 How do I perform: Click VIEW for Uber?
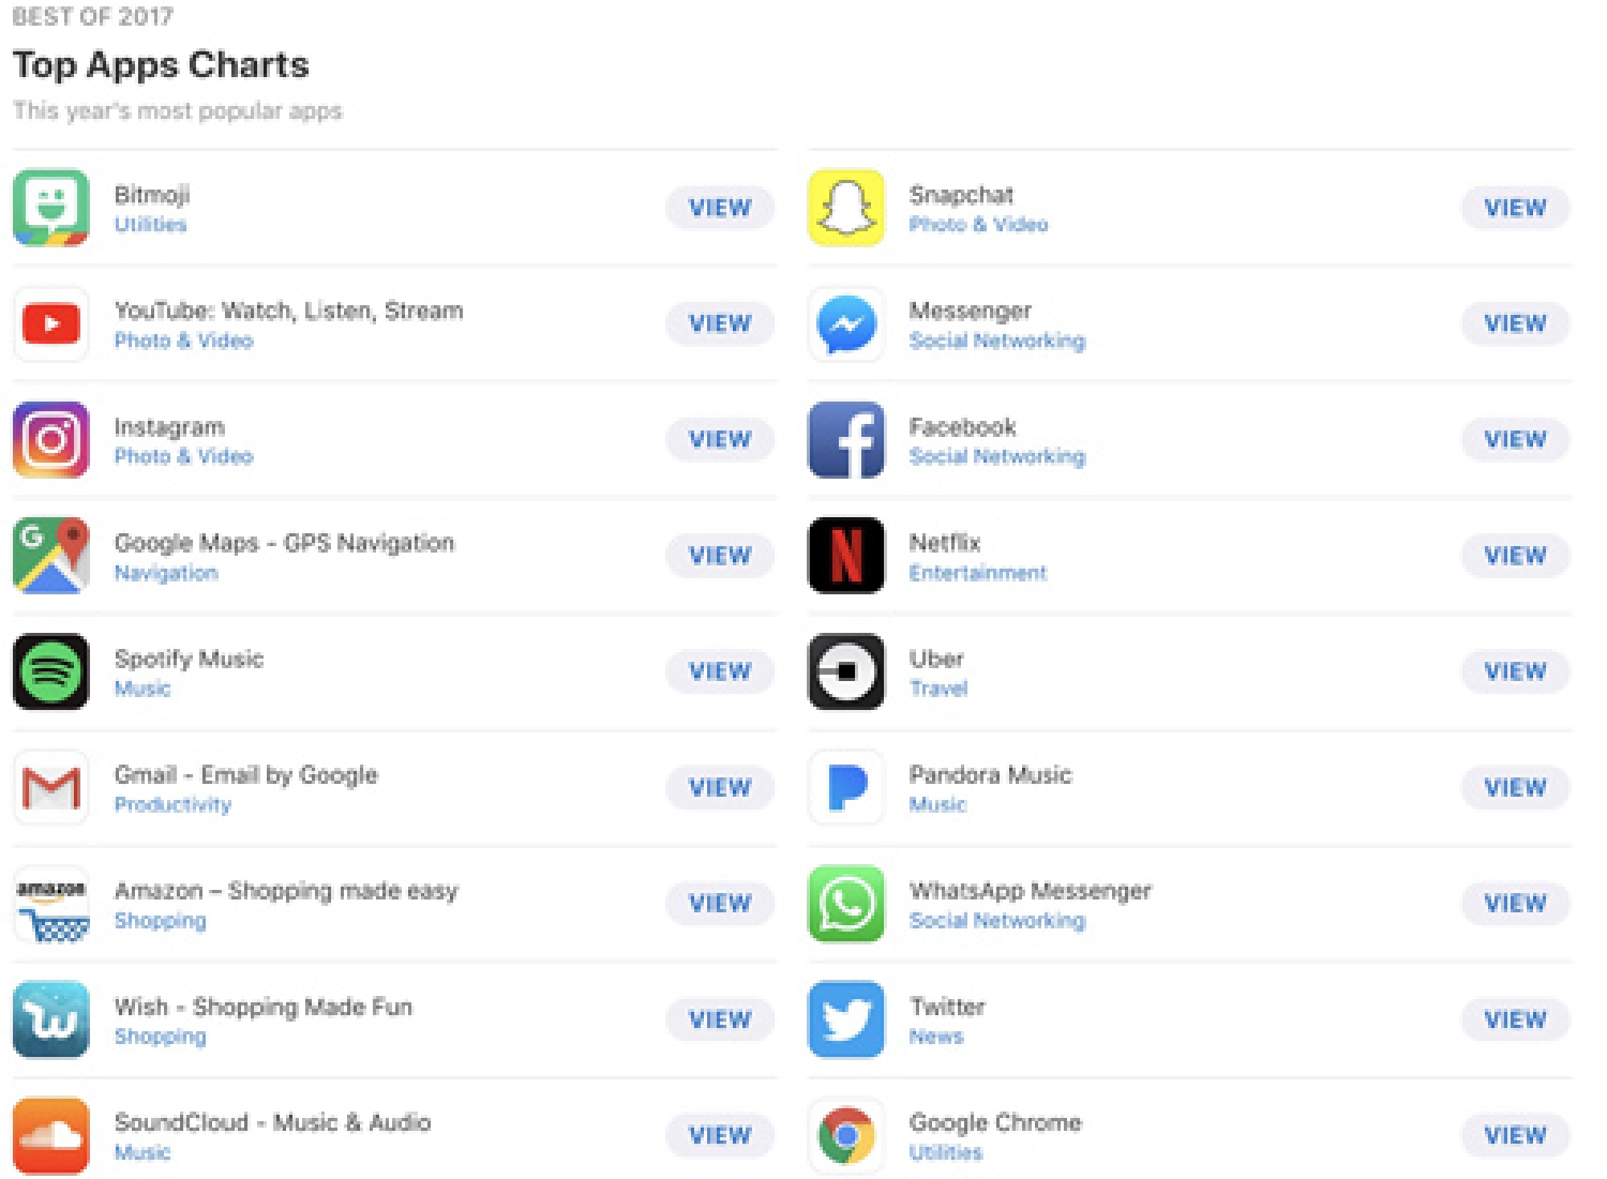[1514, 671]
